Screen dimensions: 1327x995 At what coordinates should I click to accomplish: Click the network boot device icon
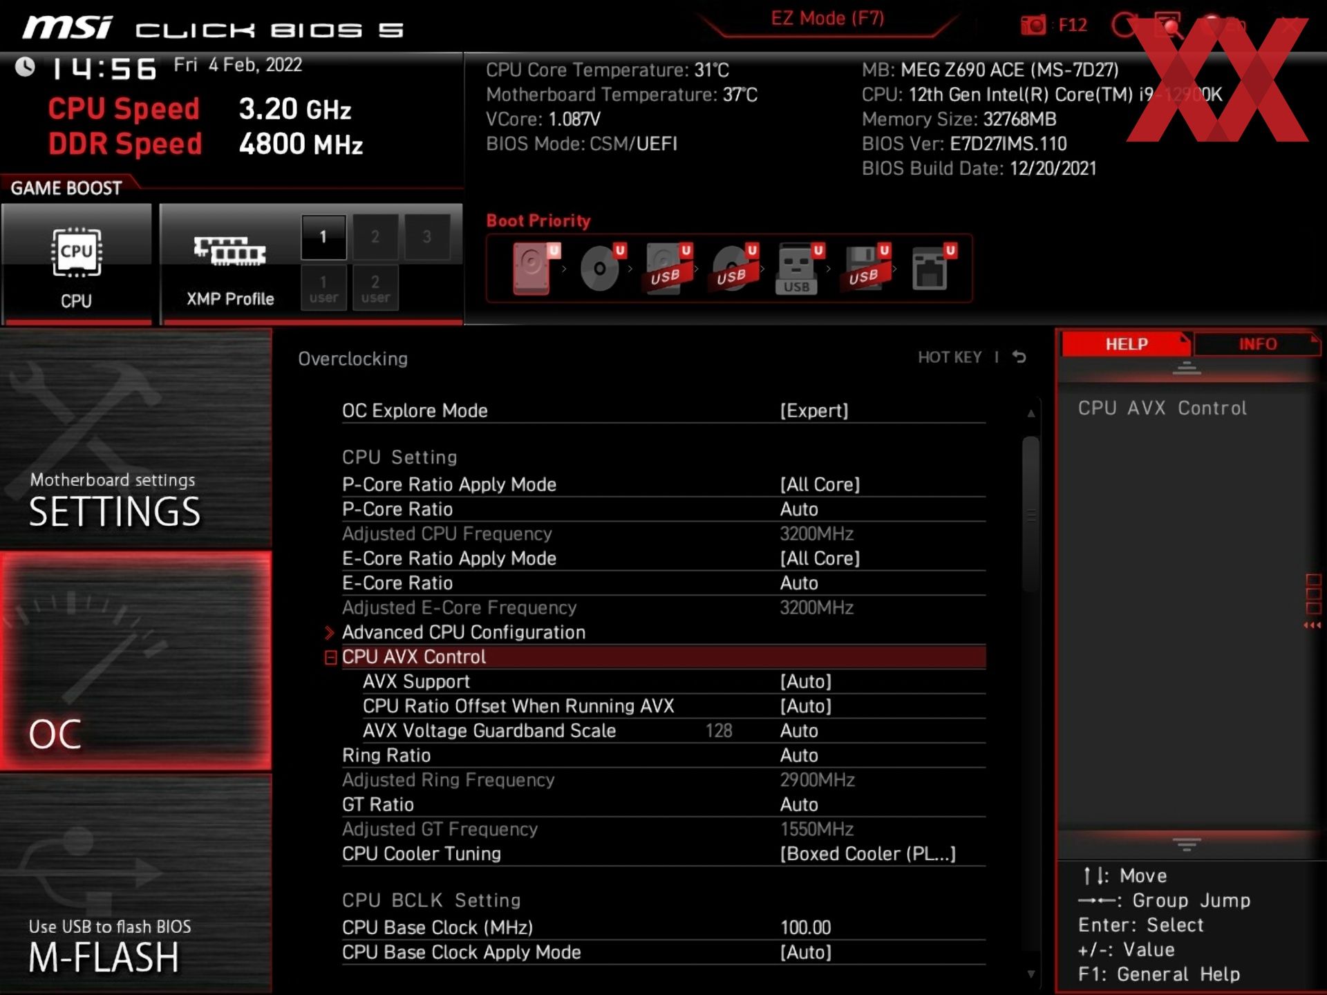(933, 268)
